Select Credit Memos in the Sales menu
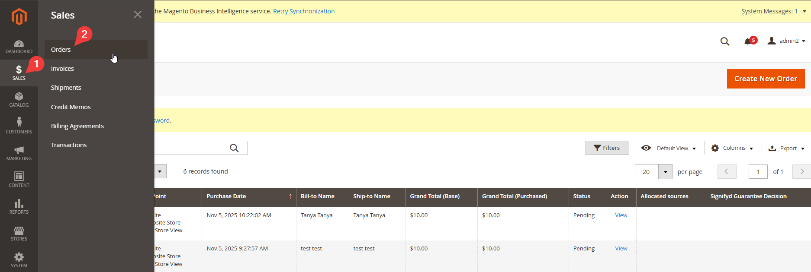 71,107
